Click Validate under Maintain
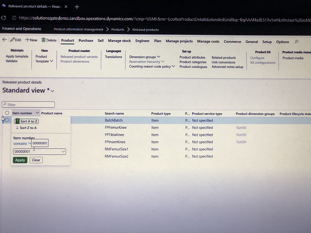 click(x=12, y=61)
